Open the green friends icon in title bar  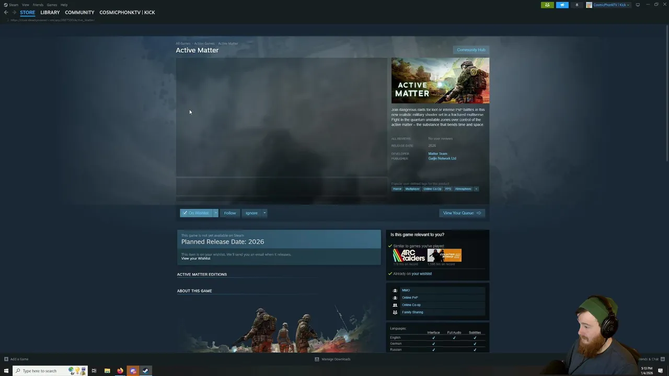point(547,5)
